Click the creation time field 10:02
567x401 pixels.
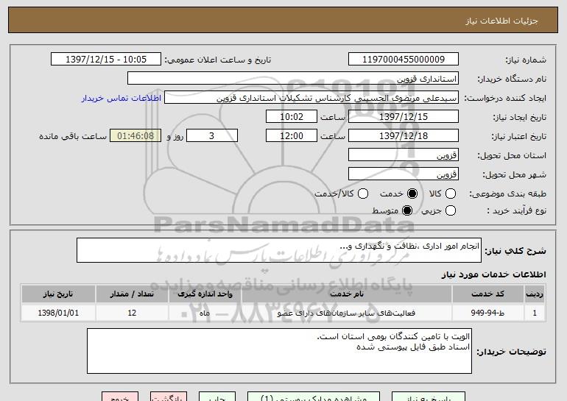tap(292, 117)
